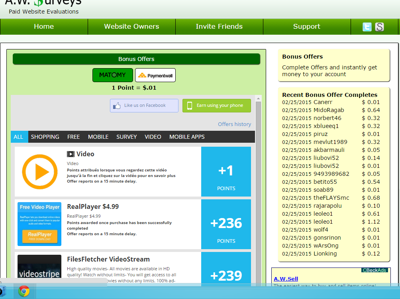Open the A.W.Sell ad link
400x299 pixels.
[x=286, y=279]
